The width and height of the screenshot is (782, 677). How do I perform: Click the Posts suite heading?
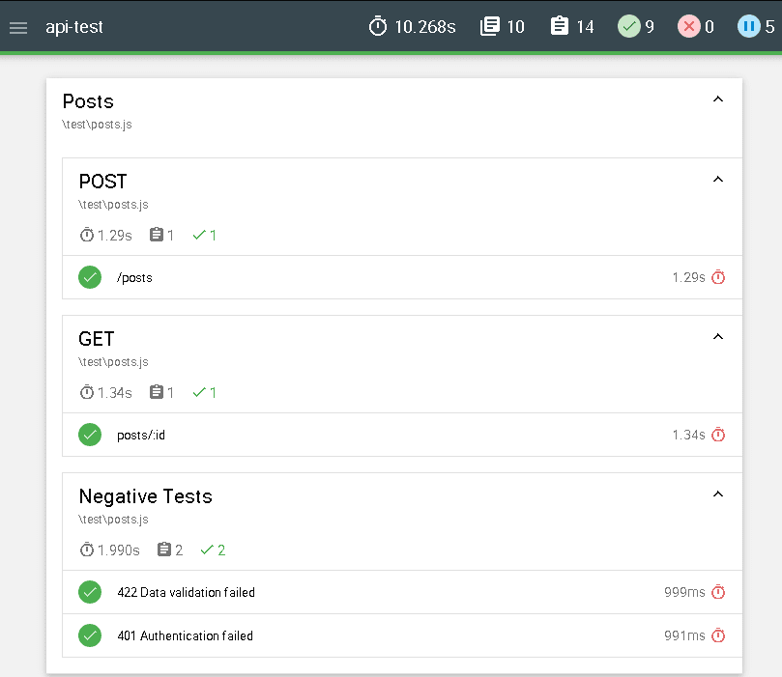pos(88,101)
